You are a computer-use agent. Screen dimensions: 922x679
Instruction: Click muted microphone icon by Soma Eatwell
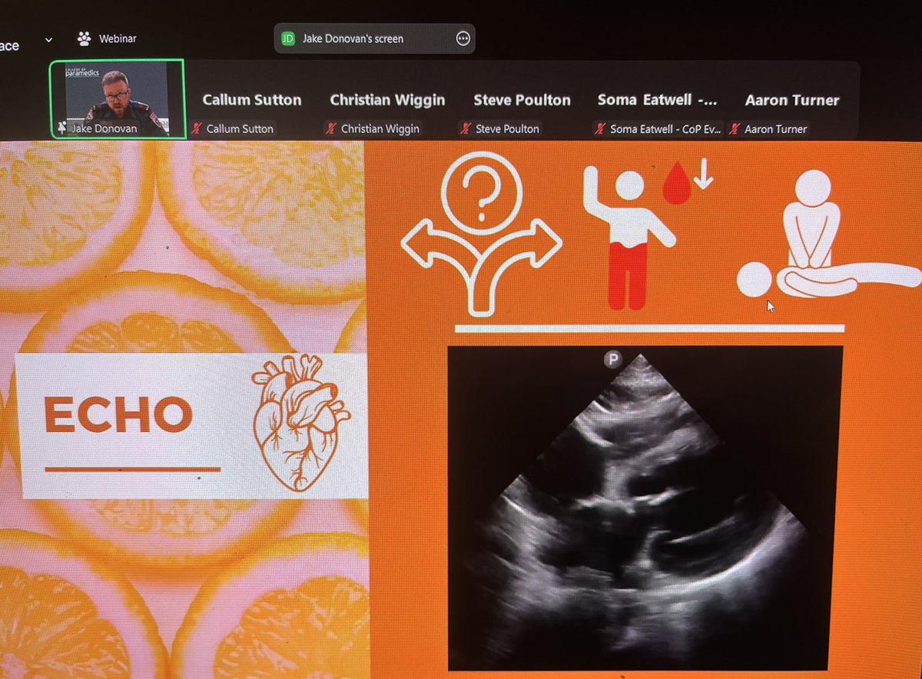coord(600,129)
